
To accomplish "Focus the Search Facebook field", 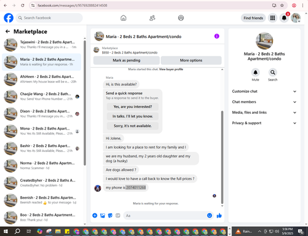I will 49,18.
